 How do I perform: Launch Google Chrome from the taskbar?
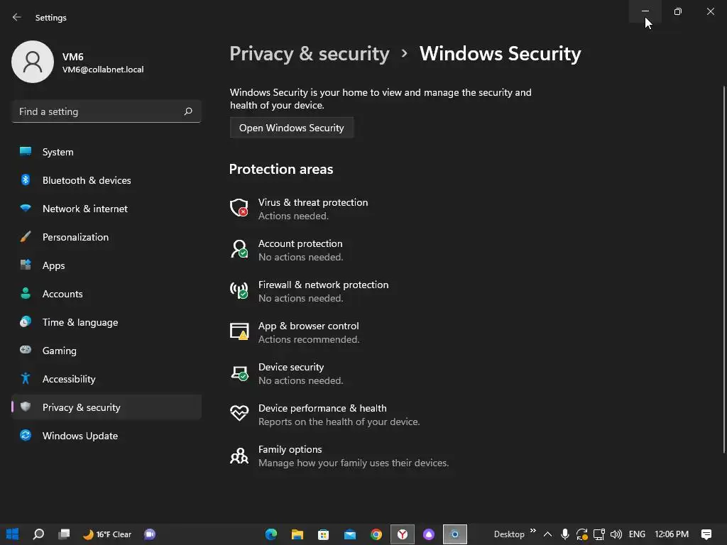[x=376, y=534]
